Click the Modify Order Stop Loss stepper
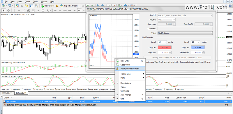233x114 pixels. 170,53
